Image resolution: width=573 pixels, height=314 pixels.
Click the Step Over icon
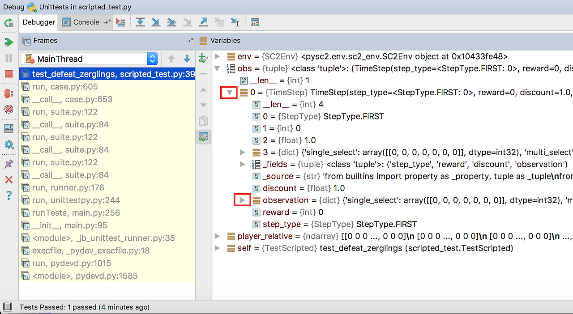tap(140, 22)
